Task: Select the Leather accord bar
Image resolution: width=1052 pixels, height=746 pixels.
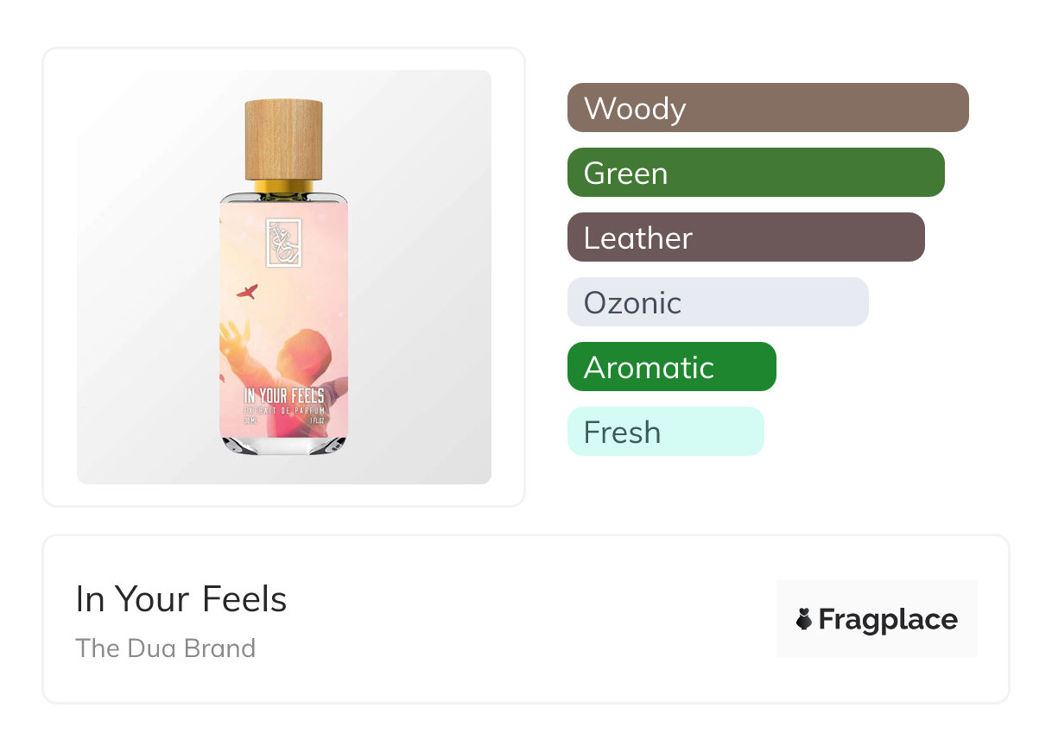Action: pyautogui.click(x=745, y=237)
